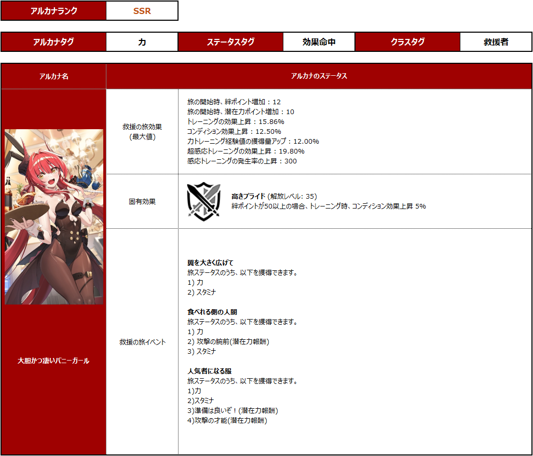Open the bunny girl character artwork

[53, 217]
